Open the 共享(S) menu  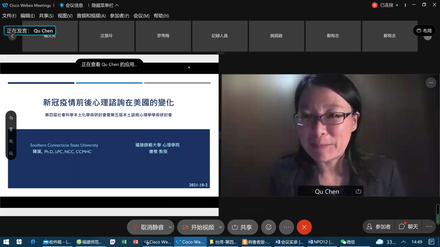click(46, 16)
